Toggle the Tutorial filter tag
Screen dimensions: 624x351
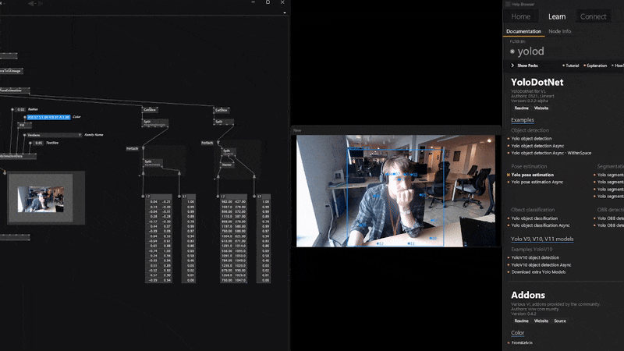pos(571,66)
